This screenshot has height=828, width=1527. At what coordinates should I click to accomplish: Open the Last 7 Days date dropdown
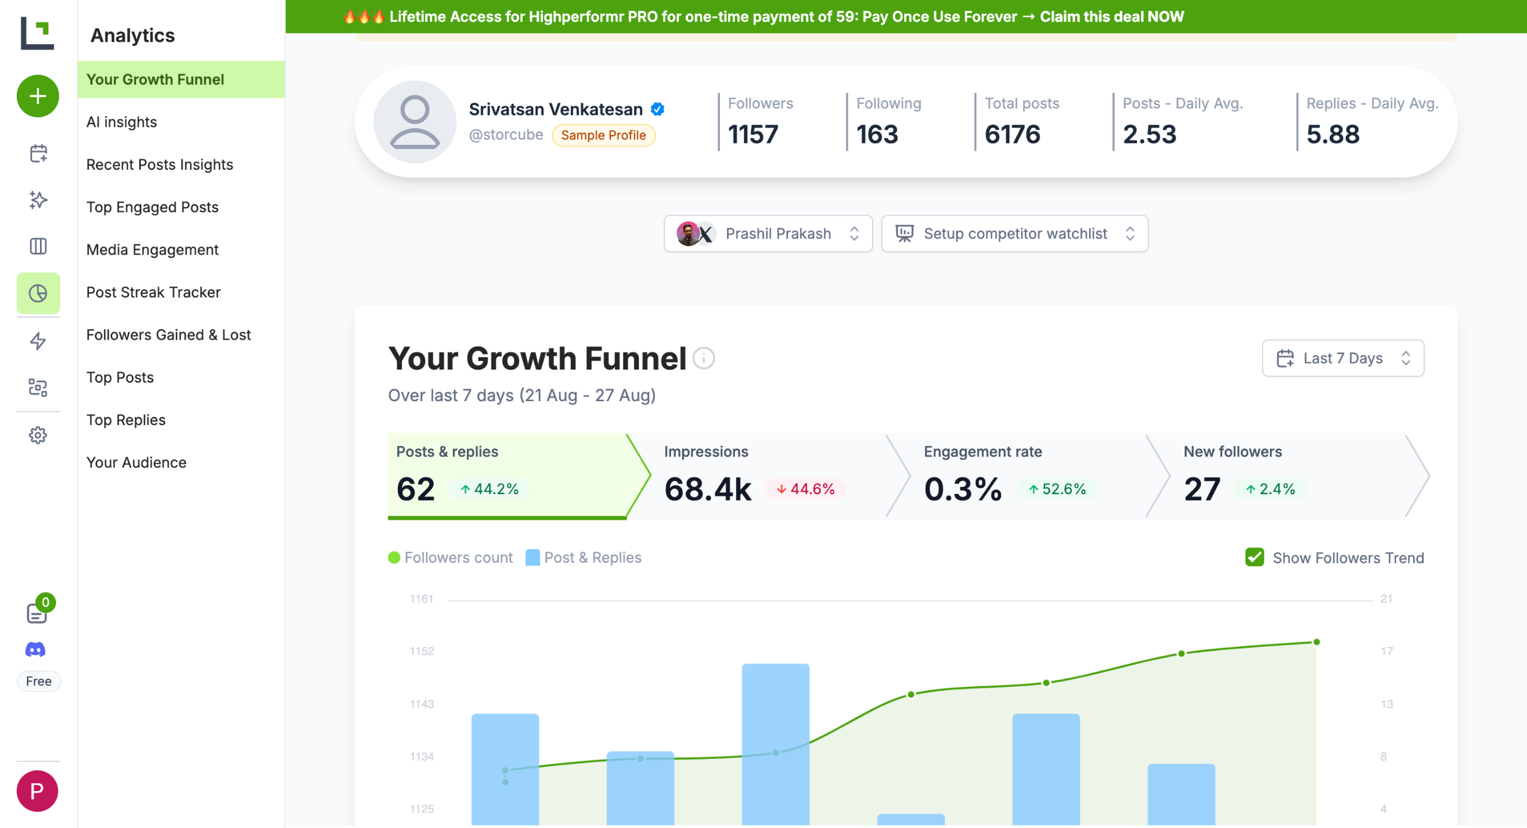[1343, 358]
